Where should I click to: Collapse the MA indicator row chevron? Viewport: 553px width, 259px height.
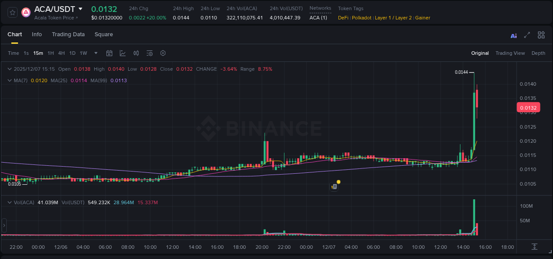[x=10, y=80]
